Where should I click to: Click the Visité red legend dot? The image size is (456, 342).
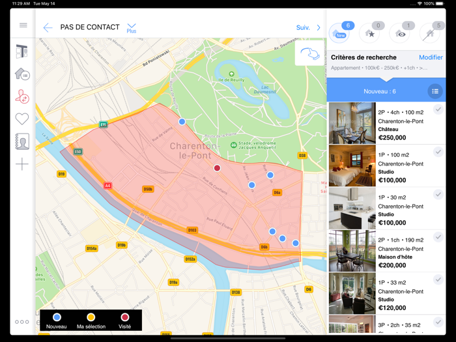click(x=125, y=317)
